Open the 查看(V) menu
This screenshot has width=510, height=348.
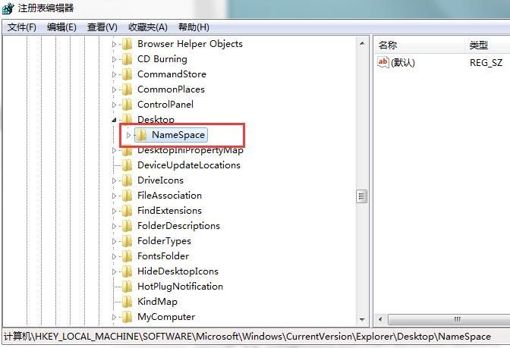(x=102, y=27)
